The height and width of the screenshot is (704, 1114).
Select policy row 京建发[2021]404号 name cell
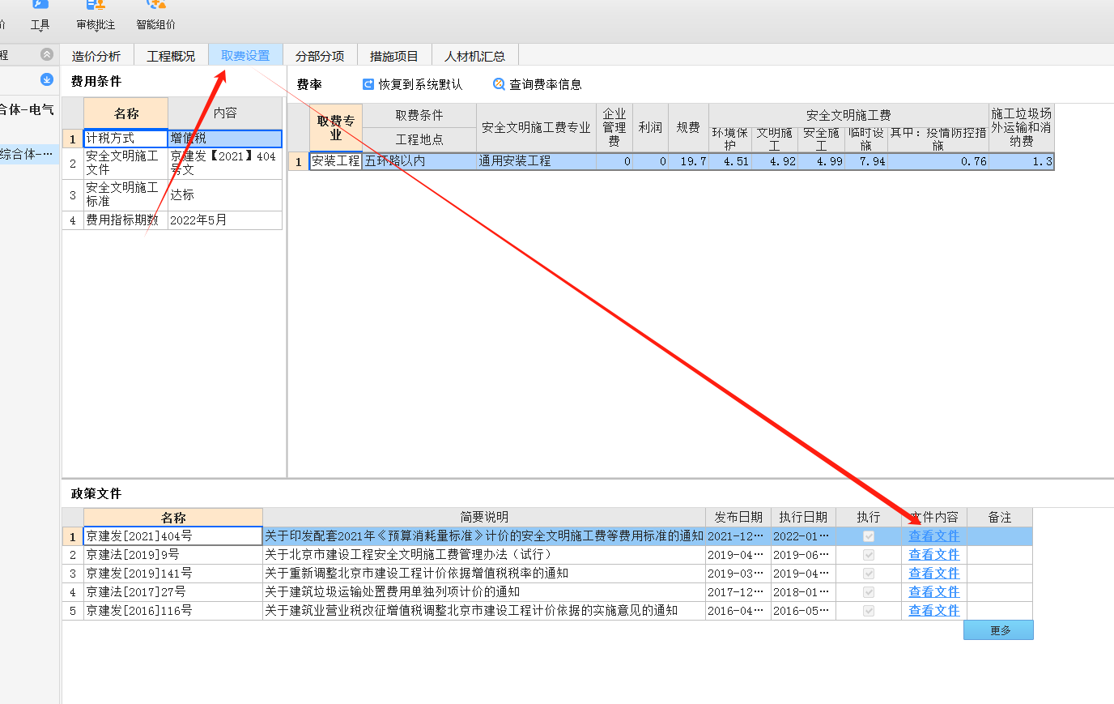pos(173,536)
